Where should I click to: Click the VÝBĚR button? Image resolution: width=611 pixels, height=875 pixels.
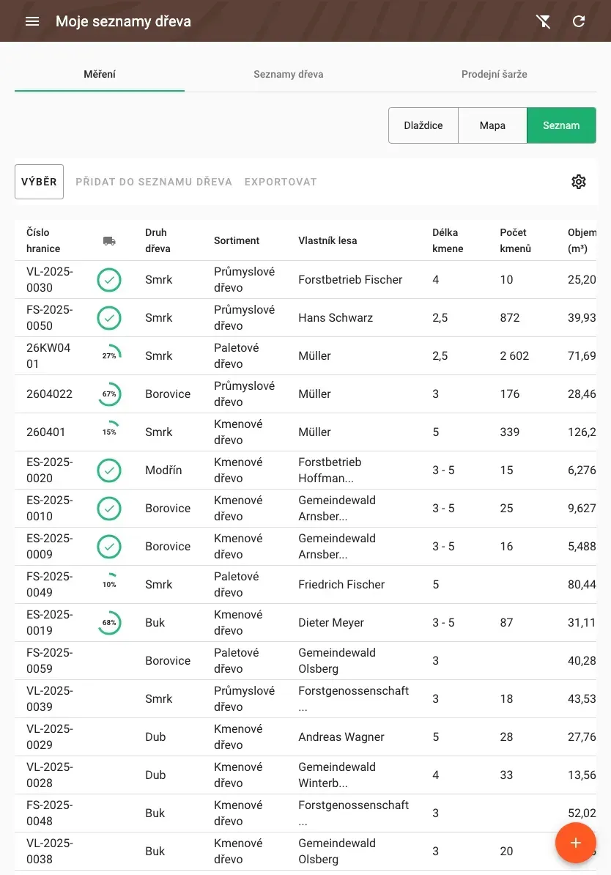click(x=39, y=181)
